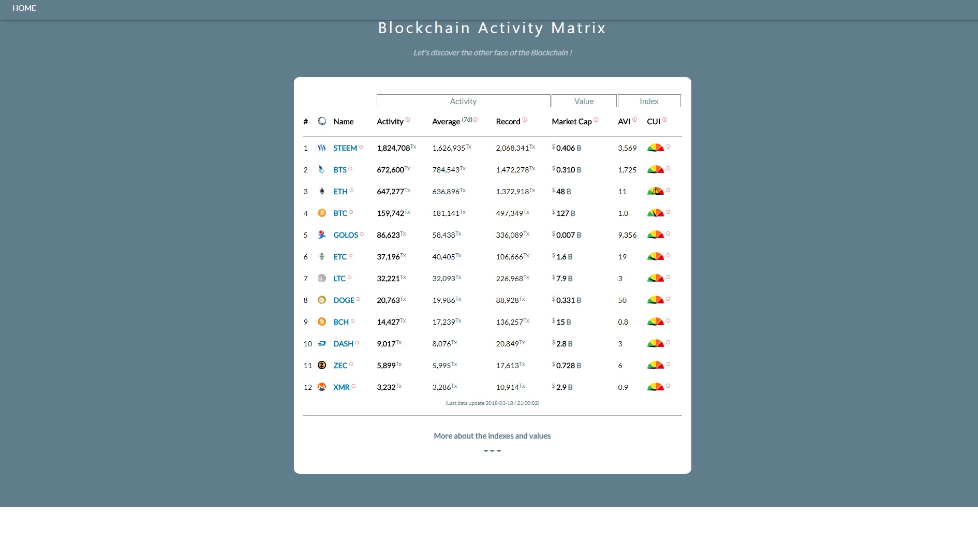
Task: Click info icon next to STEEM name
Action: pos(361,147)
